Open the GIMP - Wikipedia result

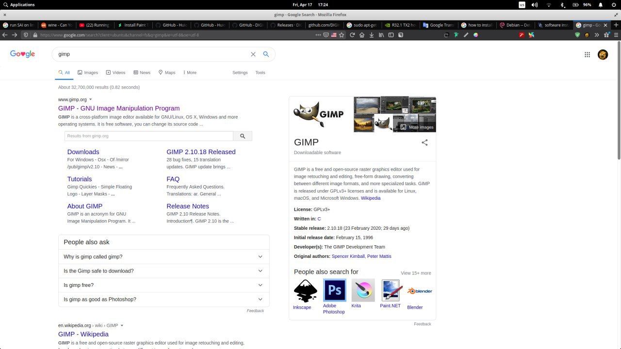(83, 334)
